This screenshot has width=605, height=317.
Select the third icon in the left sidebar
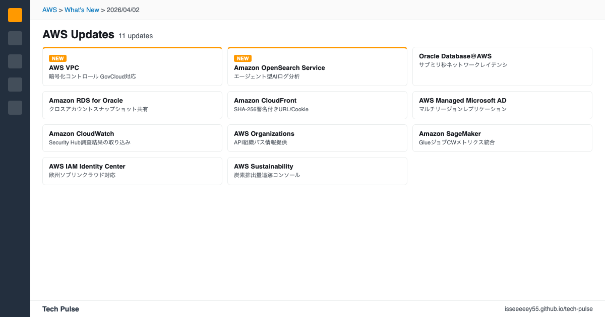tap(15, 61)
